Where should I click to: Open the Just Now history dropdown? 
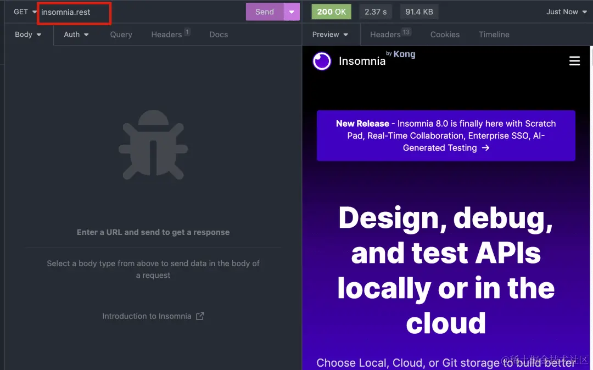point(566,12)
